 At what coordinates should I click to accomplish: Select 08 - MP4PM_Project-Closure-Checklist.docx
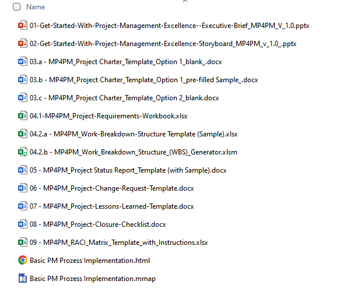click(x=98, y=224)
